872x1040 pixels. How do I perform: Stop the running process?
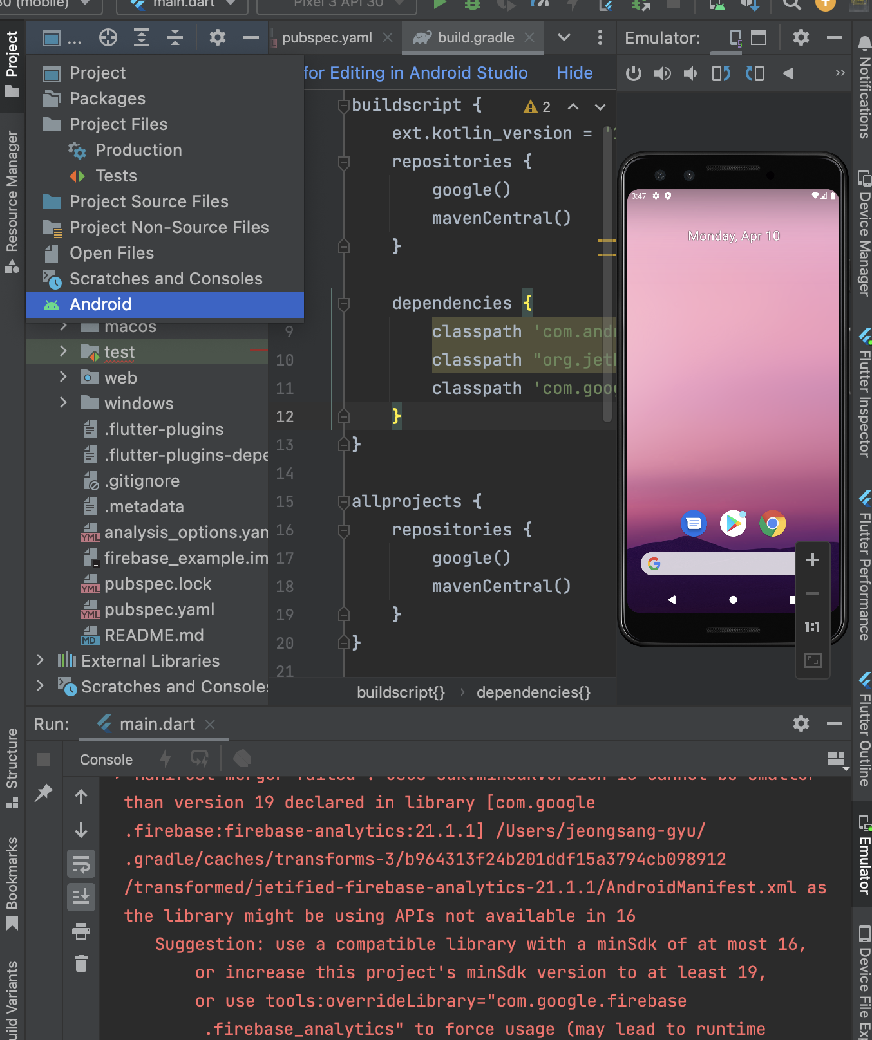pos(44,759)
